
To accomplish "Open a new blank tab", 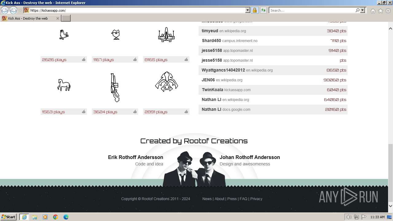I will [66, 18].
